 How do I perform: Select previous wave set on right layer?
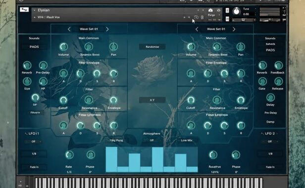tap(197, 29)
